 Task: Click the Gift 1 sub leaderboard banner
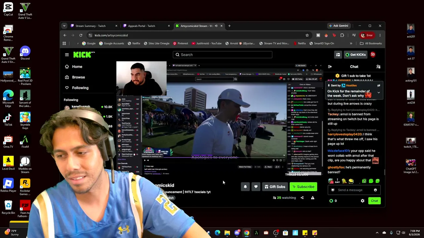click(353, 76)
